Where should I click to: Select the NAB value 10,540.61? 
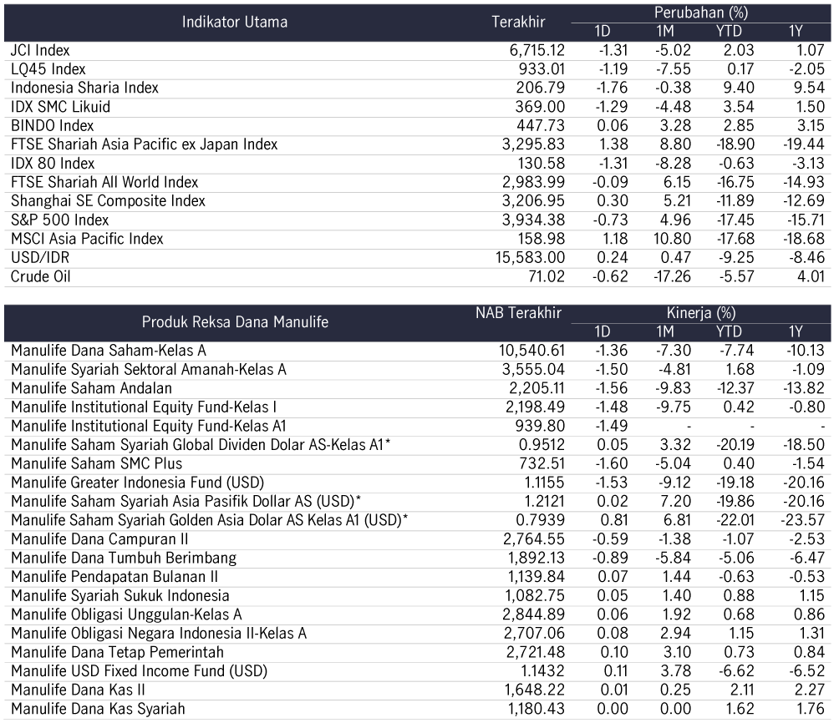click(x=531, y=351)
